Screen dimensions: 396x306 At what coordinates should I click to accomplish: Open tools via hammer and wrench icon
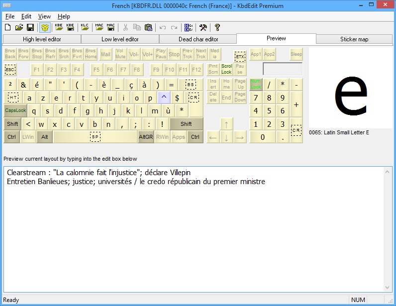(x=203, y=27)
